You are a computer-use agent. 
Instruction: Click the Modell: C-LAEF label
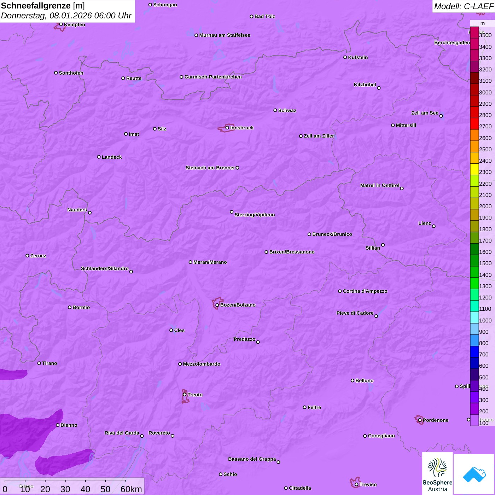point(464,6)
